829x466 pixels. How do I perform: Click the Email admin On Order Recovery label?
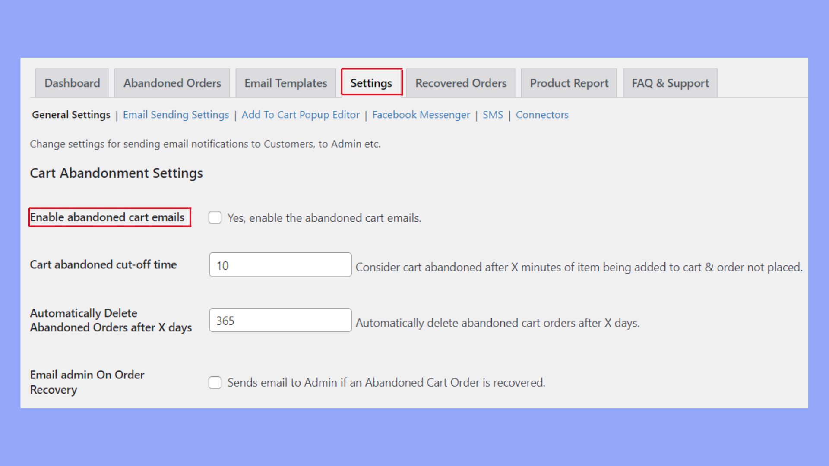[x=86, y=382]
